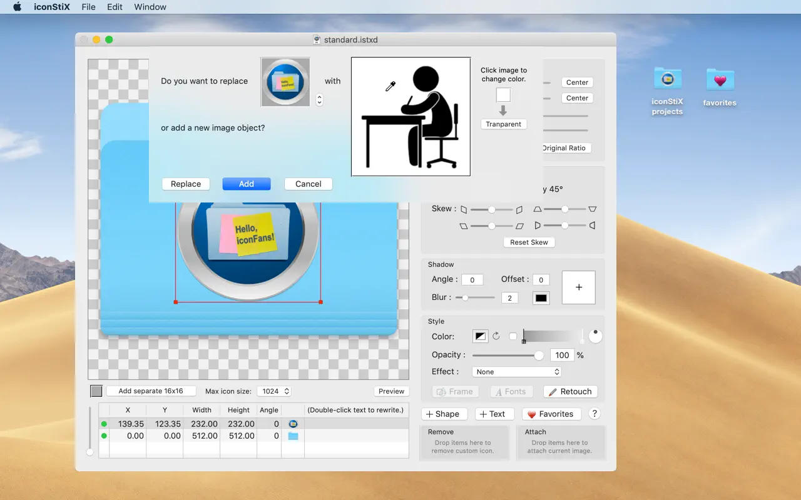Click the Blur value field

coord(509,298)
